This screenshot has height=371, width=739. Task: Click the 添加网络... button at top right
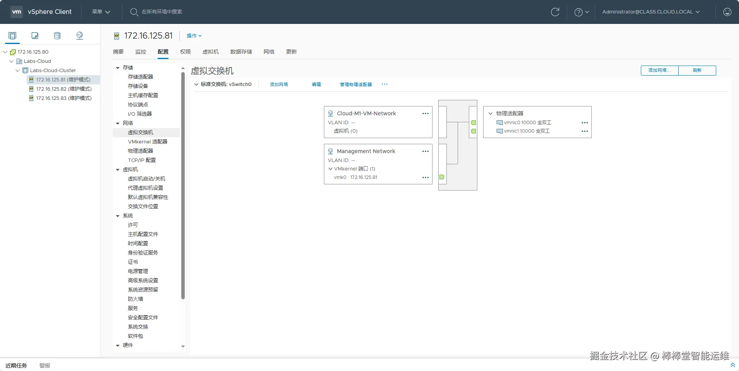659,70
